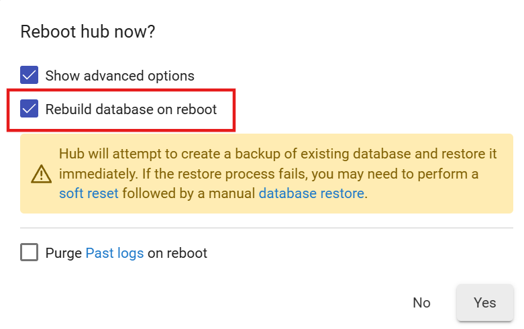Follow the database restore link
Image resolution: width=524 pixels, height=329 pixels.
tap(311, 194)
